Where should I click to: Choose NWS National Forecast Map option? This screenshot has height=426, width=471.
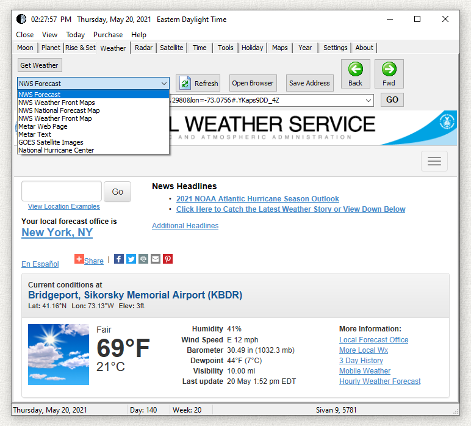pyautogui.click(x=93, y=110)
